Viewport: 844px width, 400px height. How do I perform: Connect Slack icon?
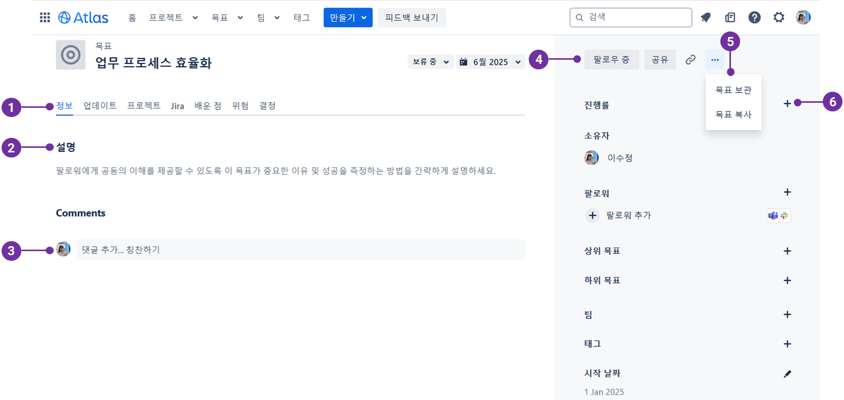tap(784, 216)
